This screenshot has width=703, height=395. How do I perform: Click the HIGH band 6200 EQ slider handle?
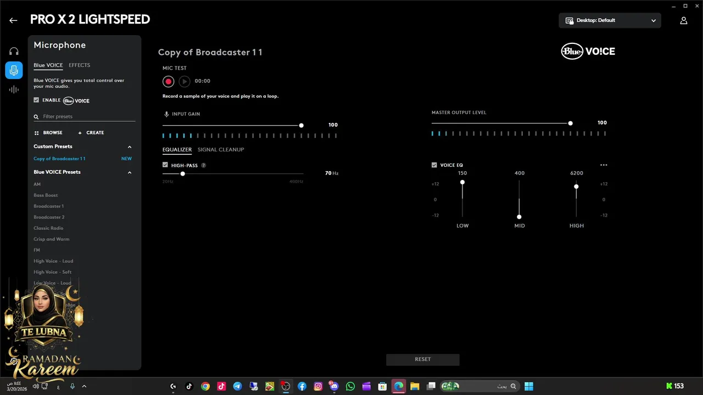(x=576, y=187)
